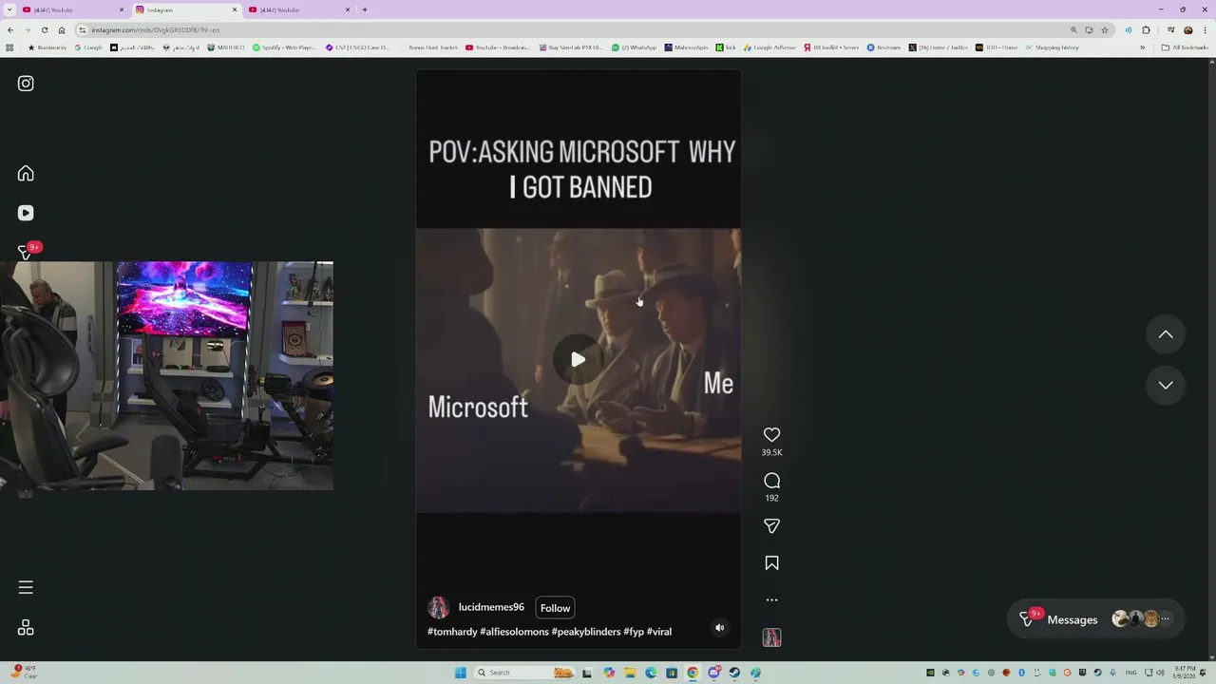Bookmark this page with star icon
Viewport: 1216px width, 684px height.
point(1105,29)
